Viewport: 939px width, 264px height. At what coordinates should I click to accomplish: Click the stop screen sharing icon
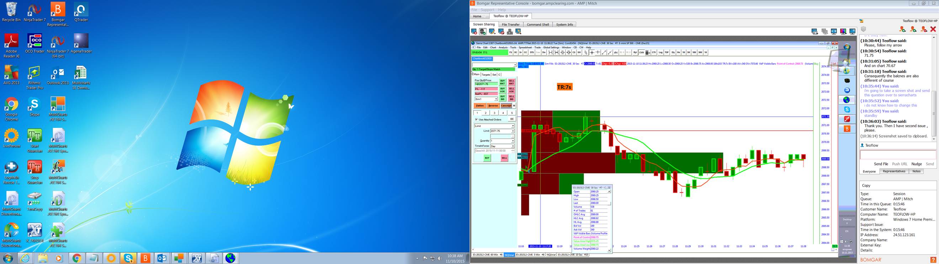[474, 32]
